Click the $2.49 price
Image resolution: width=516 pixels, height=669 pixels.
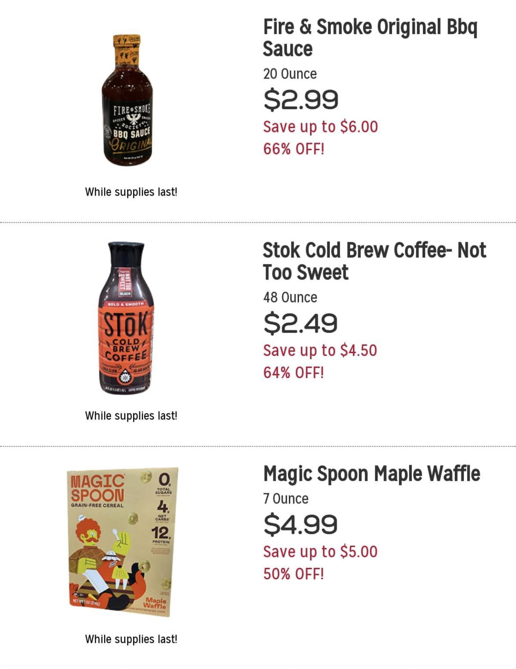(x=300, y=323)
